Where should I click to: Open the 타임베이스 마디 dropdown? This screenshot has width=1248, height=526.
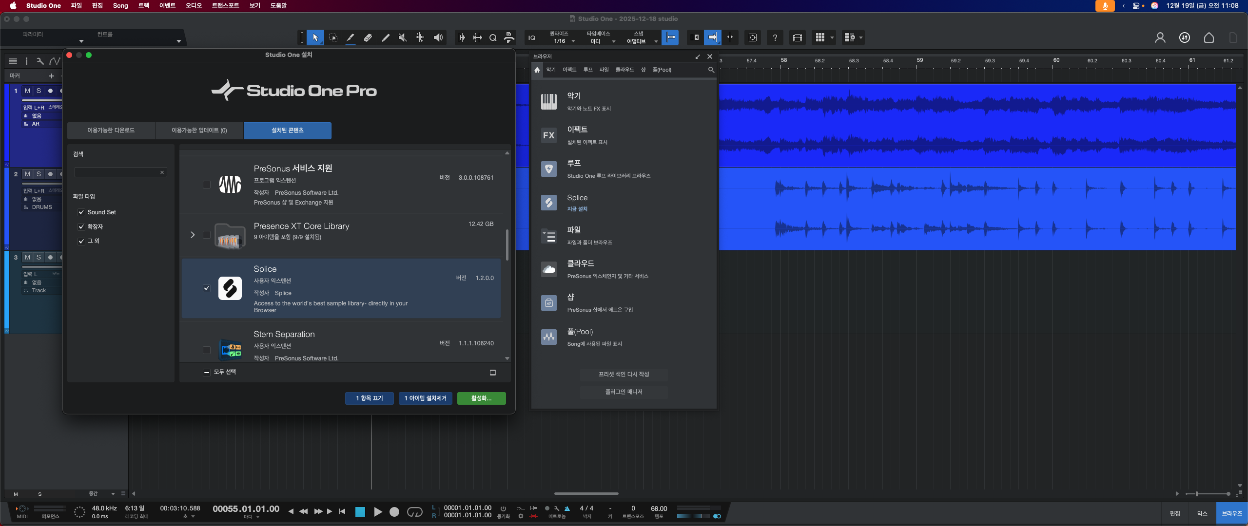pos(601,41)
